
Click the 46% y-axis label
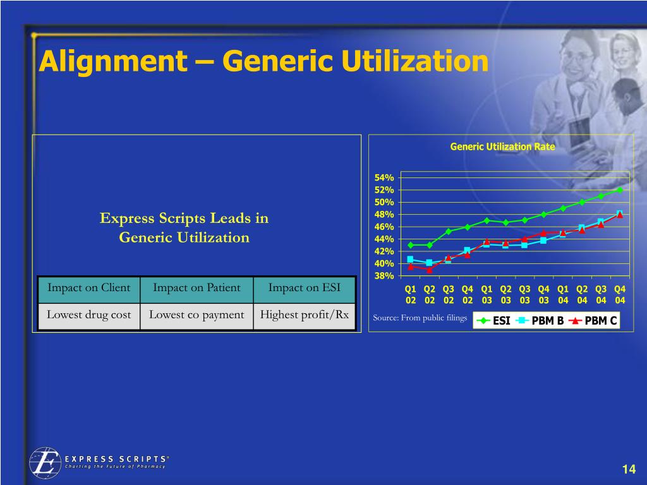(384, 227)
